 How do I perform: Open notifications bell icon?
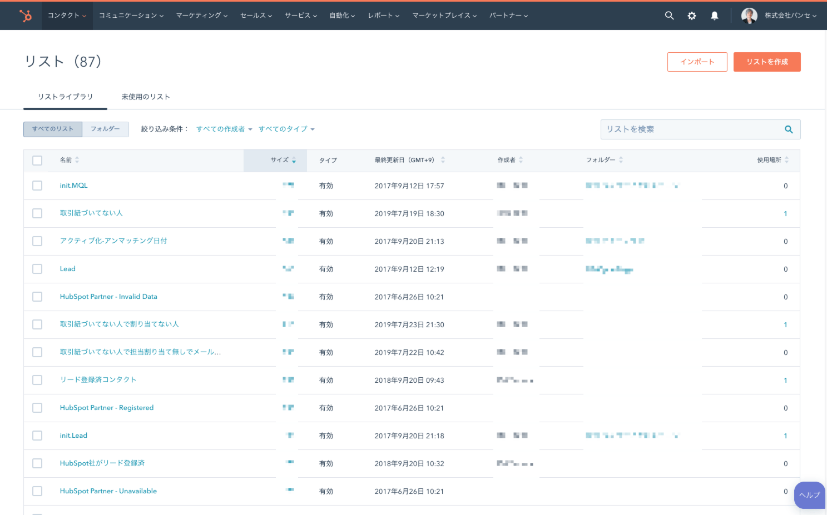point(715,16)
